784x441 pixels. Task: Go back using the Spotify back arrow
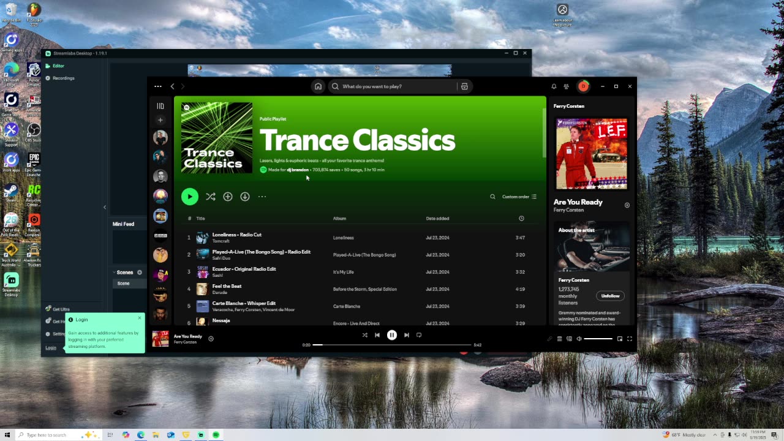click(x=172, y=86)
